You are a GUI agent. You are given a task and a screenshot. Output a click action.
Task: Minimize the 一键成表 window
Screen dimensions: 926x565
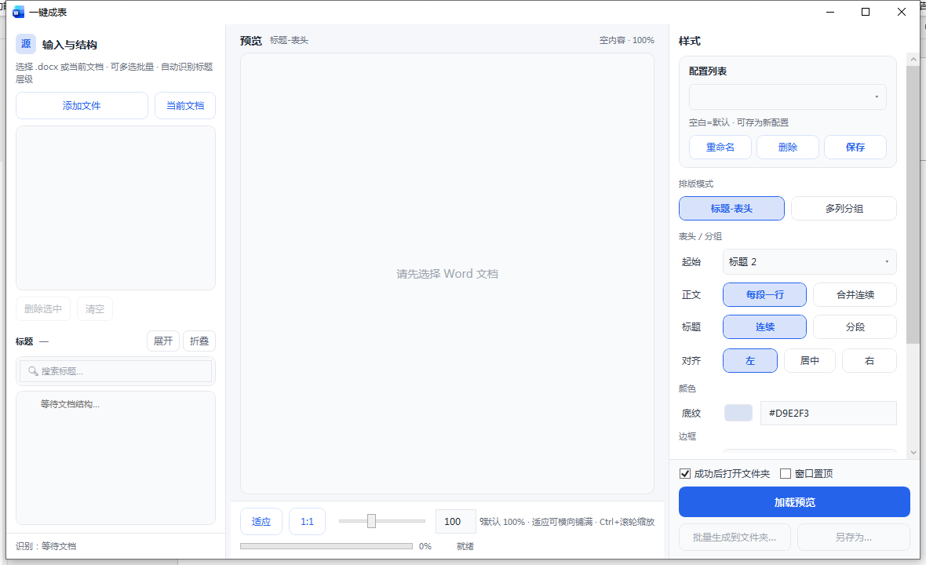pos(830,12)
